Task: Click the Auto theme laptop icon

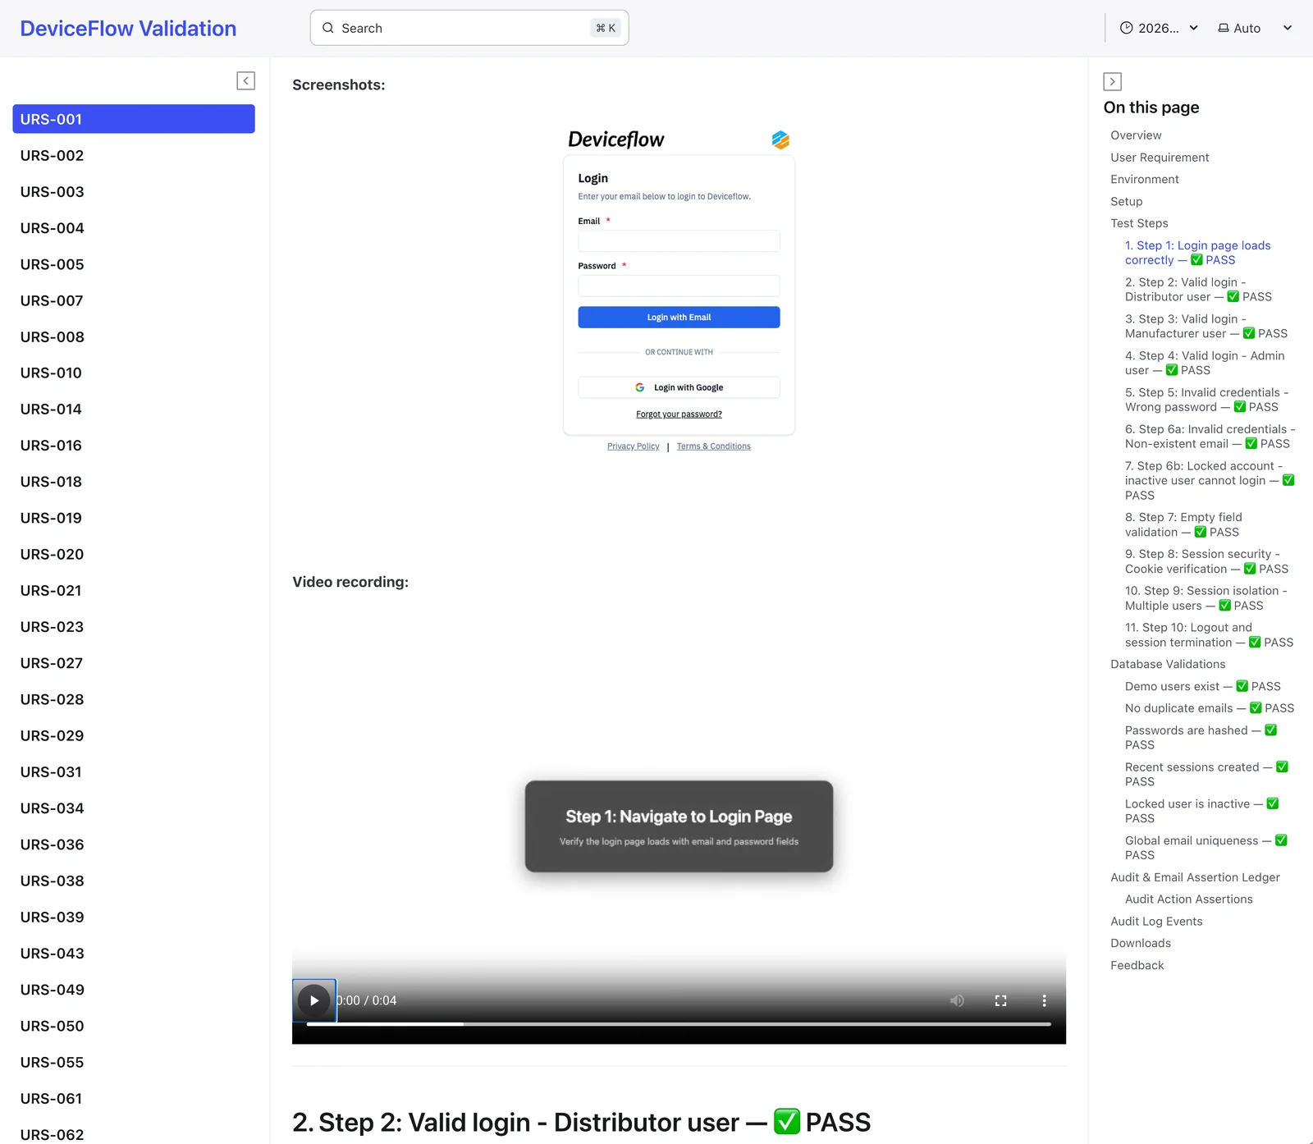Action: (1224, 28)
